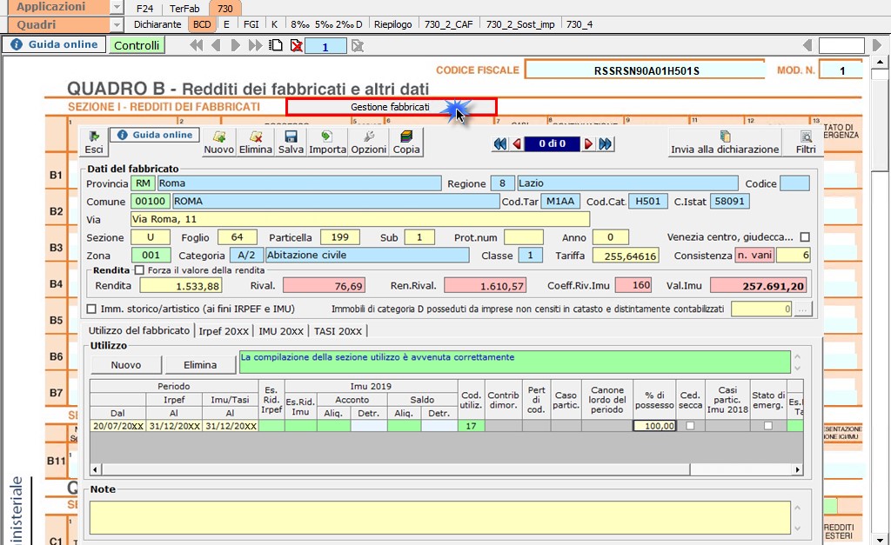
Task: Toggle Ced. secca checkbox in utilizzo row
Action: click(x=690, y=425)
